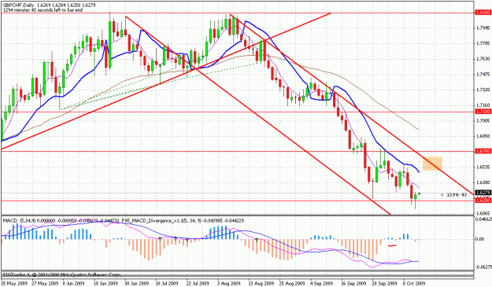Click the 1.7630 price axis value

click(x=483, y=59)
